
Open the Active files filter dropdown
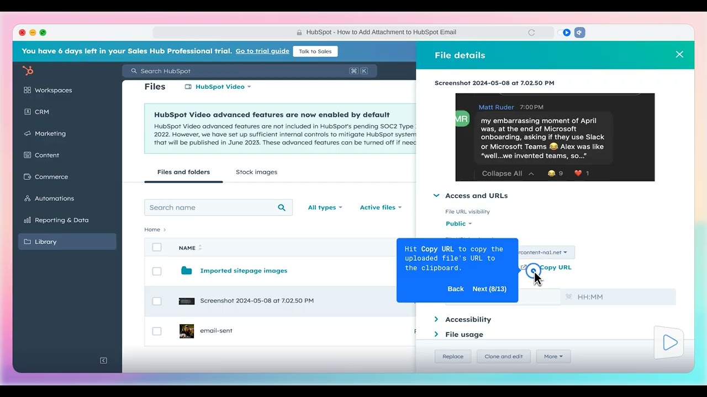(x=381, y=207)
